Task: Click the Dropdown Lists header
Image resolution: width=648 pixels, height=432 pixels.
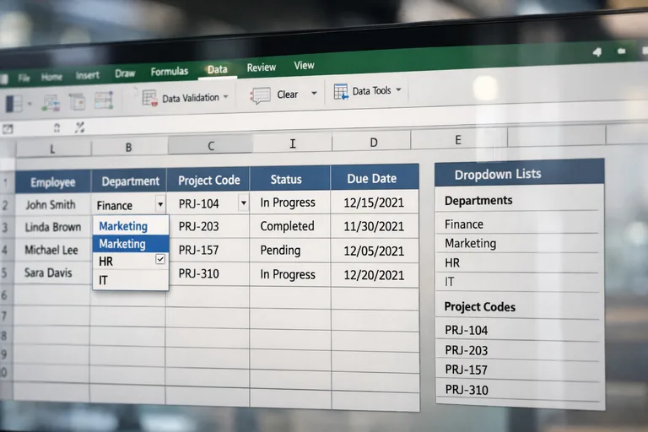Action: coord(519,173)
